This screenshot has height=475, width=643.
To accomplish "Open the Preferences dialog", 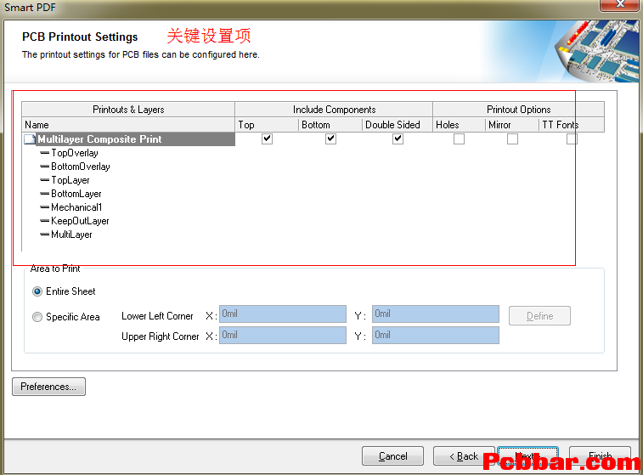I will click(x=48, y=387).
